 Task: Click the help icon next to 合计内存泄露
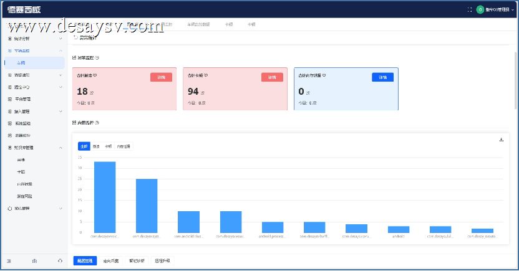pyautogui.click(x=324, y=75)
